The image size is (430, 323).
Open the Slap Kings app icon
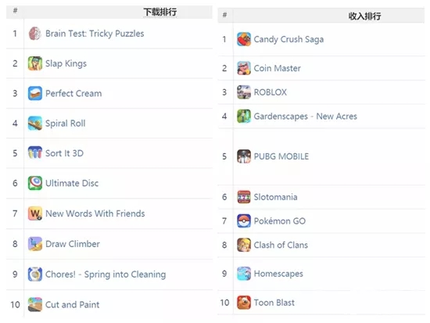(35, 63)
